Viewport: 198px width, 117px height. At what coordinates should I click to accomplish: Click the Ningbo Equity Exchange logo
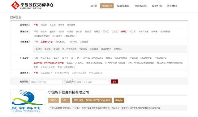click(32, 6)
